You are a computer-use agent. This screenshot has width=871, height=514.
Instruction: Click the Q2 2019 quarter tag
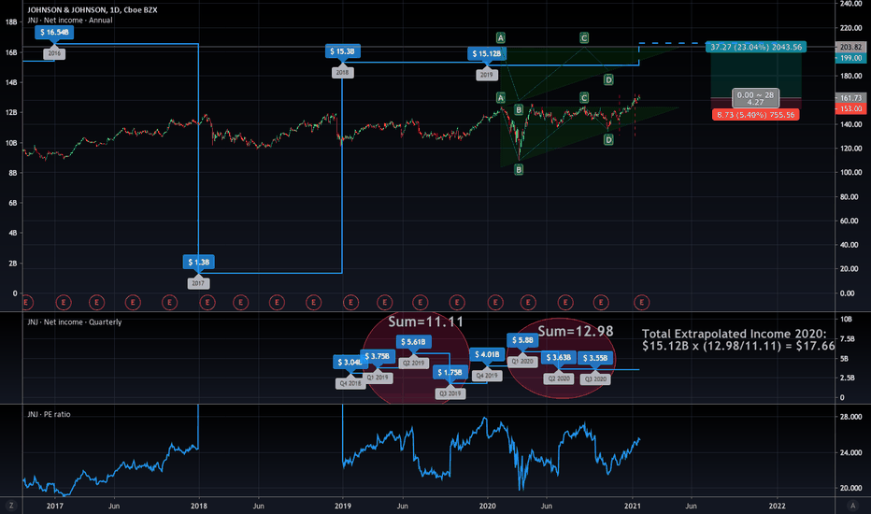pos(413,363)
